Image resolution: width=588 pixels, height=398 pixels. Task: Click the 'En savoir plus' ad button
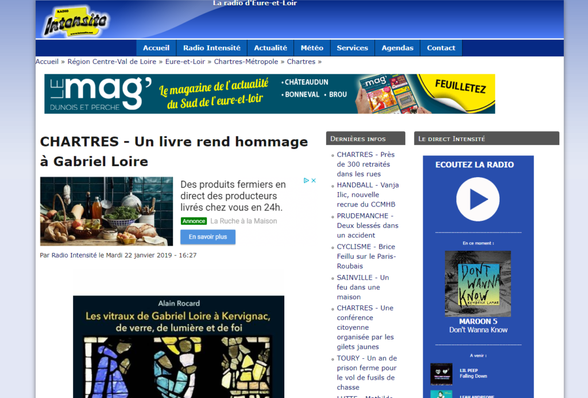pyautogui.click(x=208, y=237)
